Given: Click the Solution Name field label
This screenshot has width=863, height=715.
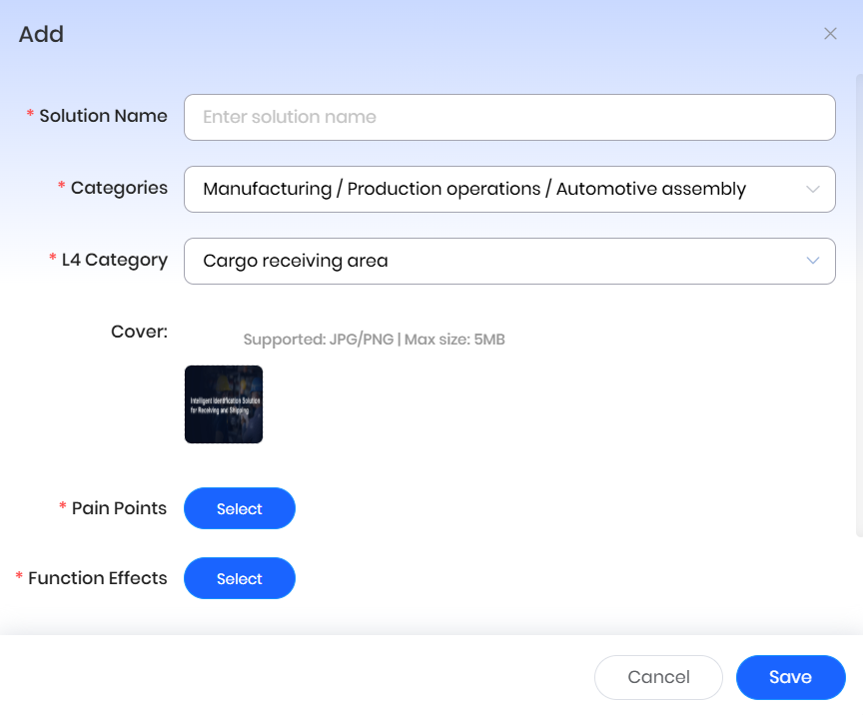Looking at the screenshot, I should pos(103,116).
